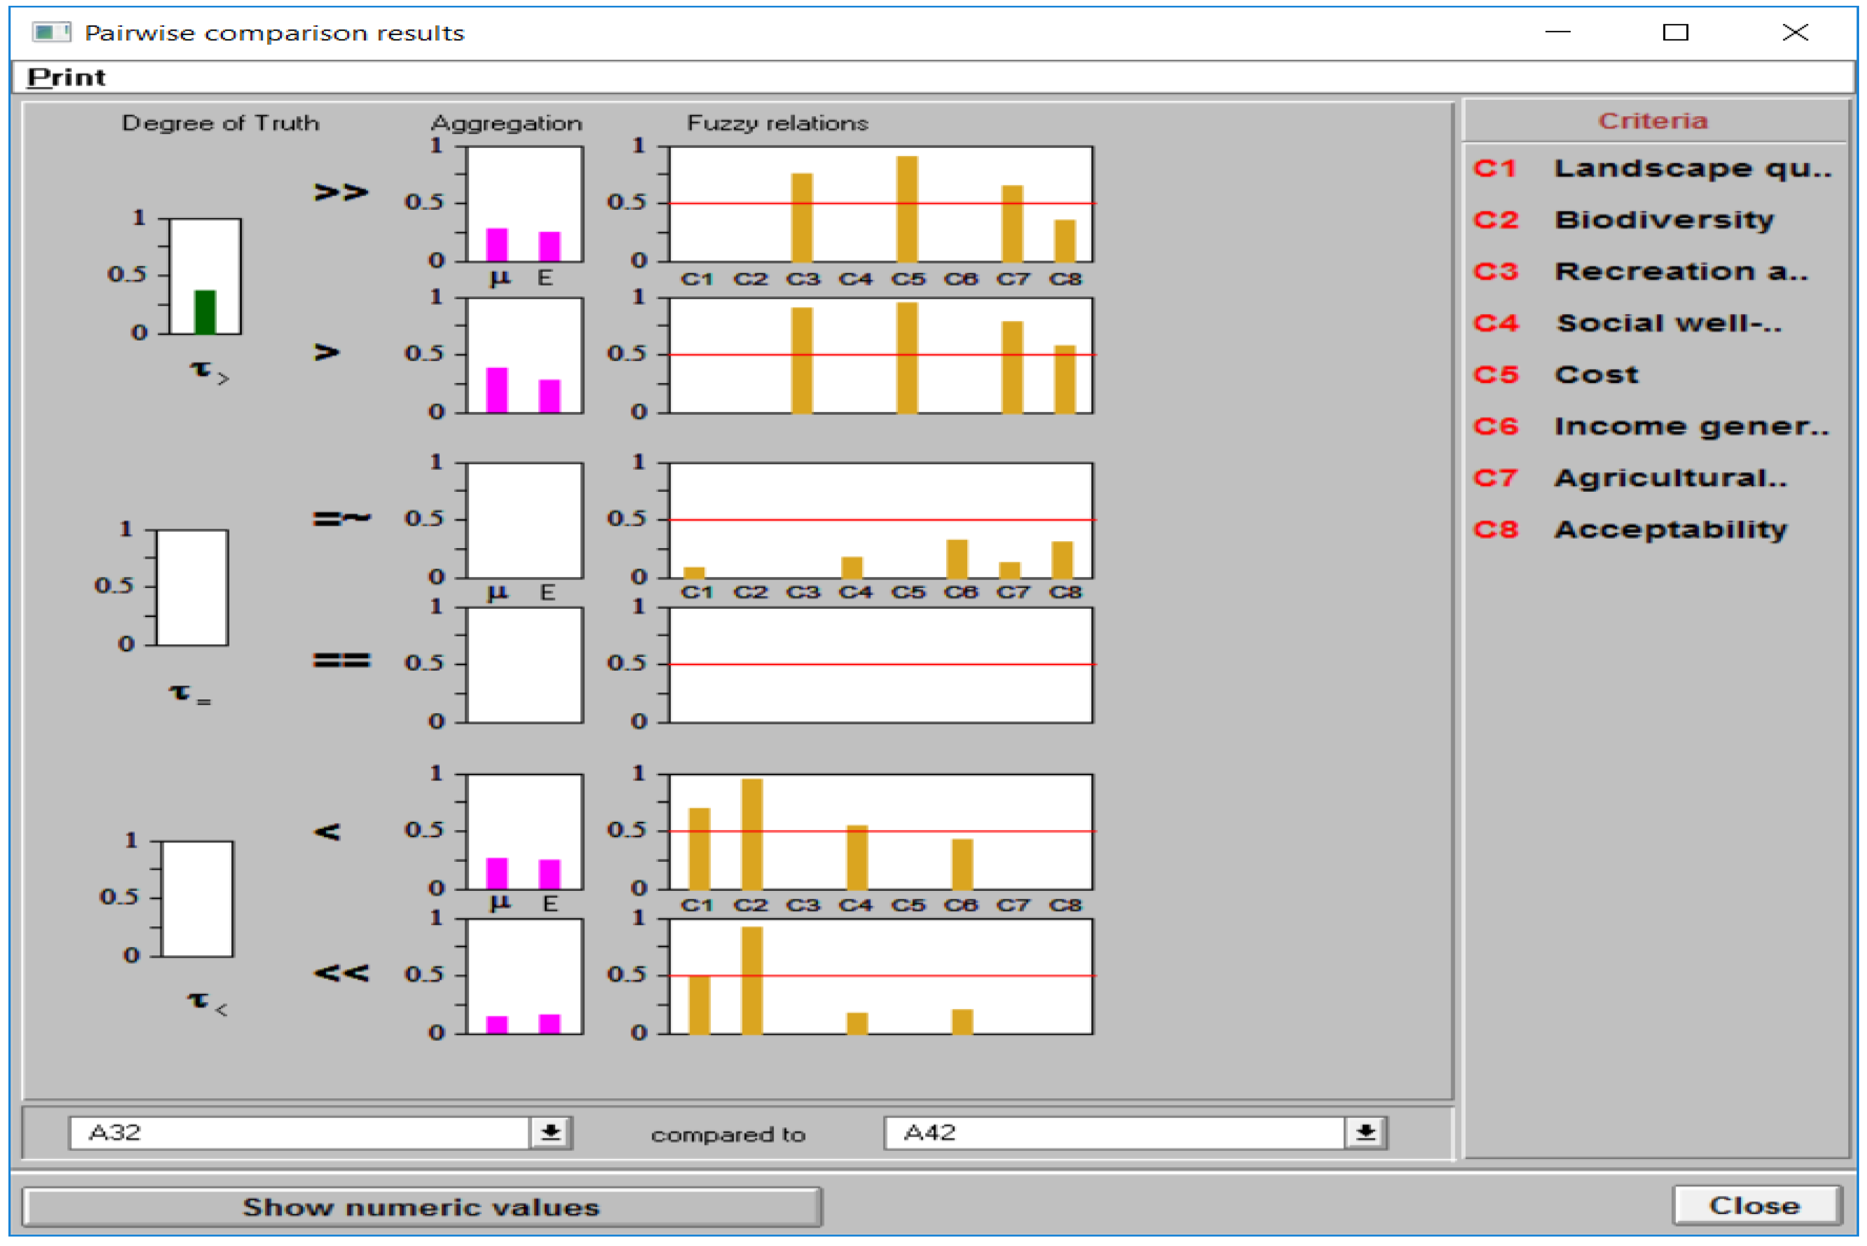Click the exactly equal (==) symbol
1867x1246 pixels.
341,661
